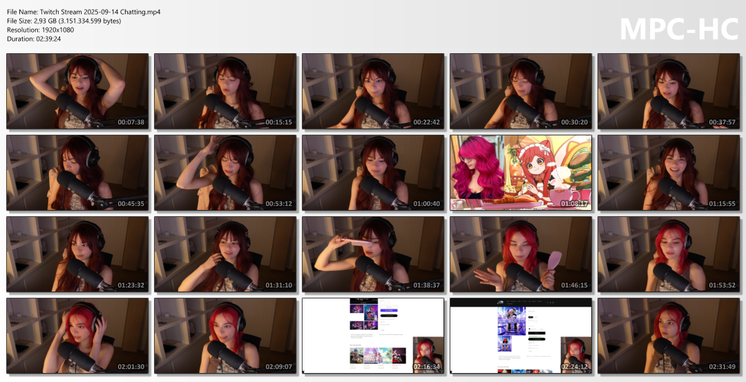Open the thumbnail marked 00:22:42
Viewport: 746px width, 382px height.
click(373, 91)
